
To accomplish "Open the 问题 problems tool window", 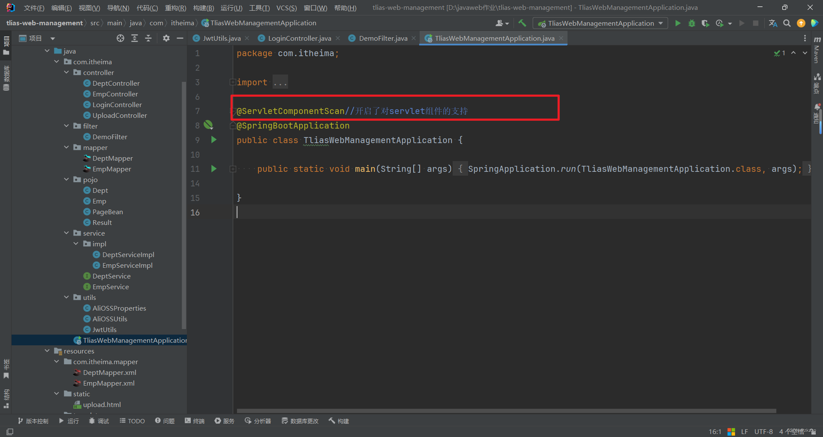I will click(x=165, y=421).
